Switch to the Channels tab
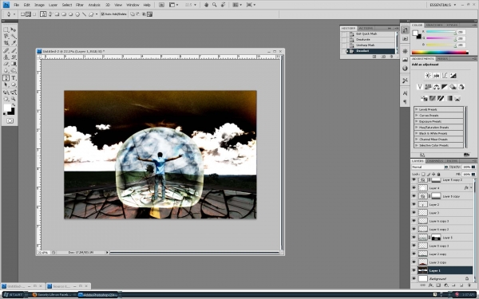The width and height of the screenshot is (479, 299). (x=435, y=161)
